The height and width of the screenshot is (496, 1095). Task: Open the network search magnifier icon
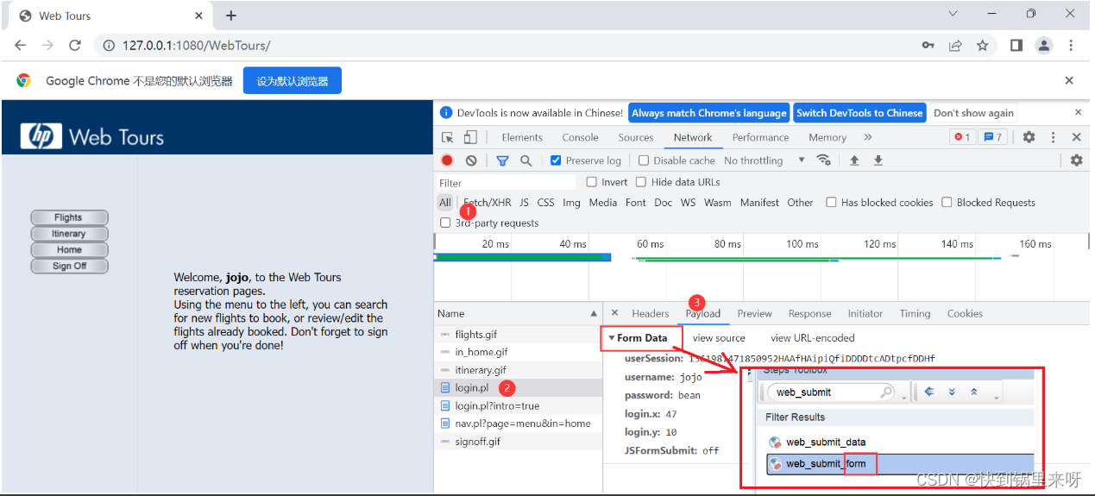click(525, 160)
